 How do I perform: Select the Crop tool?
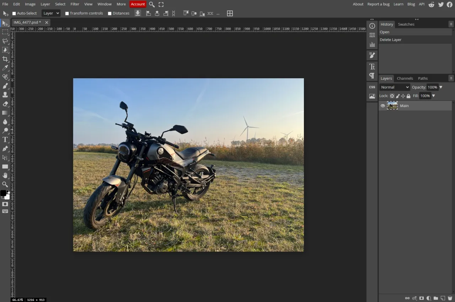(x=5, y=59)
